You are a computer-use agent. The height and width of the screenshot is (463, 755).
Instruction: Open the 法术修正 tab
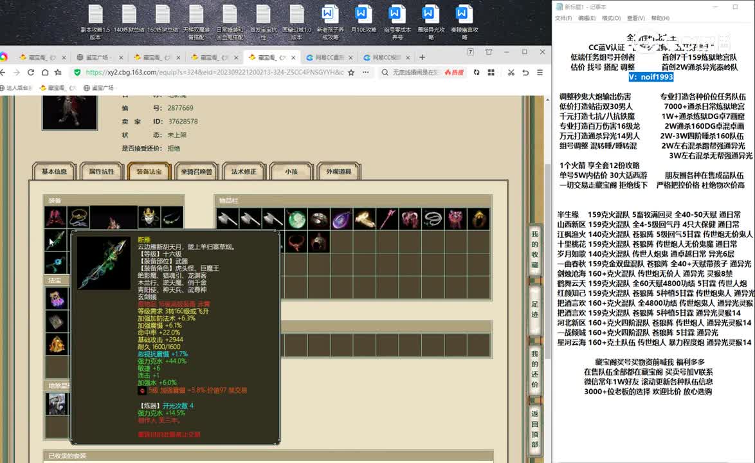(244, 171)
